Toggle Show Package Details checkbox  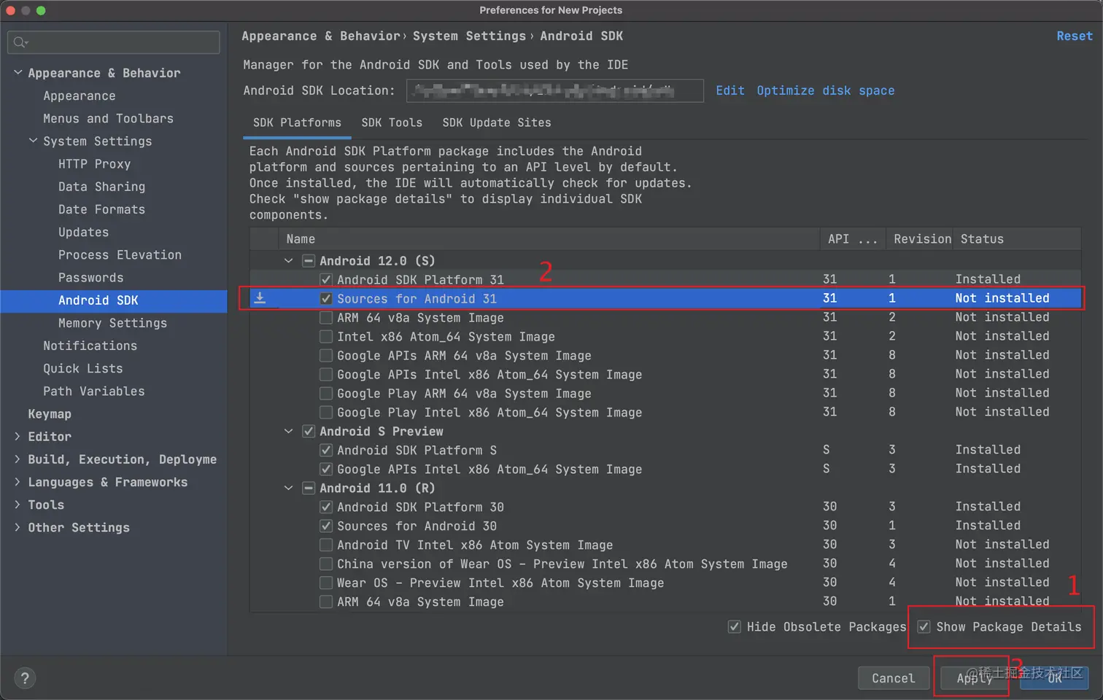click(x=924, y=626)
